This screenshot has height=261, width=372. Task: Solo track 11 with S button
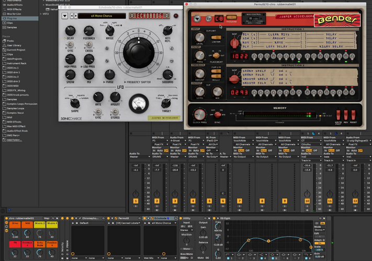click(x=330, y=206)
